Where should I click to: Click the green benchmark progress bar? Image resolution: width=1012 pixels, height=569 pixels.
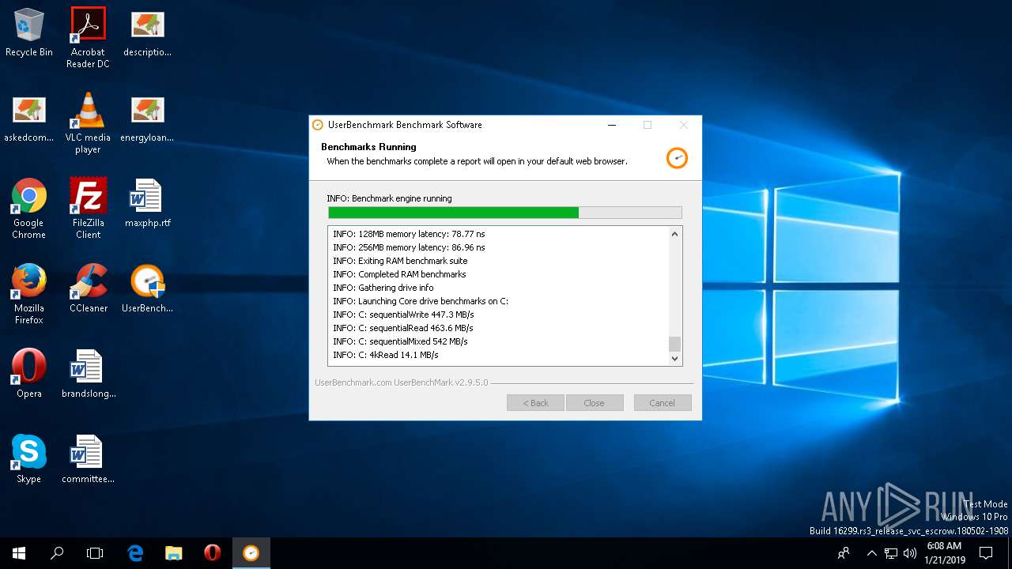click(504, 213)
